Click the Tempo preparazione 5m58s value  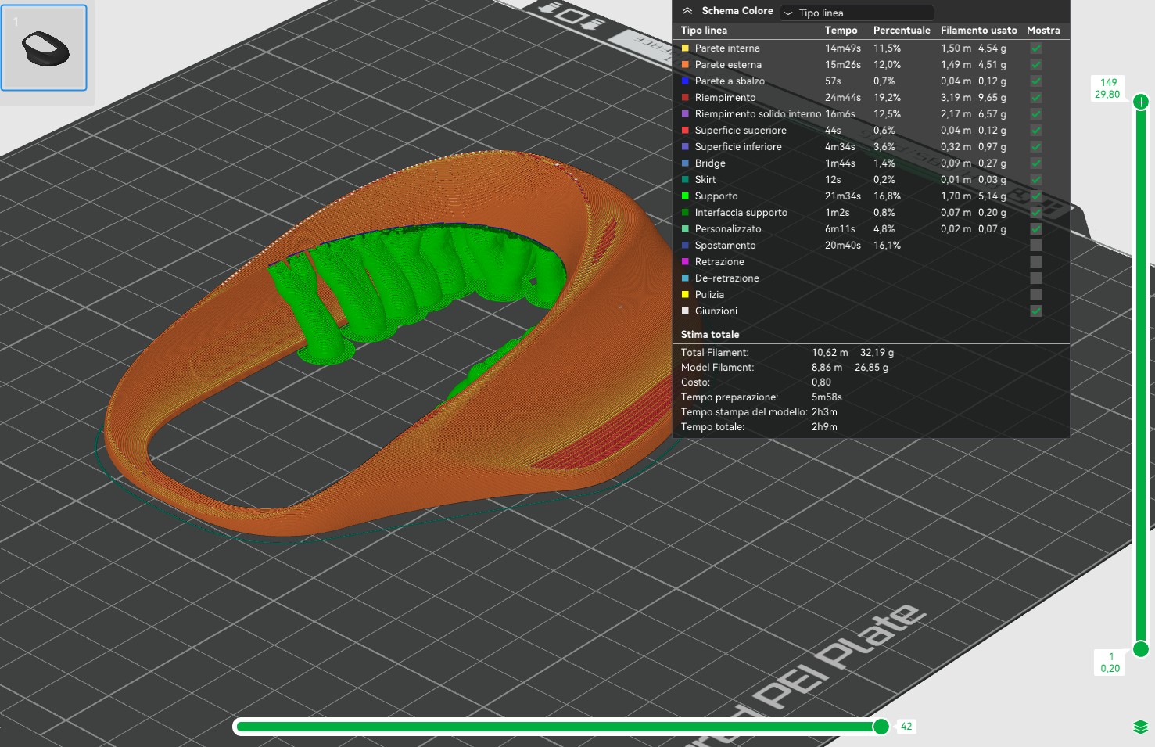[x=827, y=397]
